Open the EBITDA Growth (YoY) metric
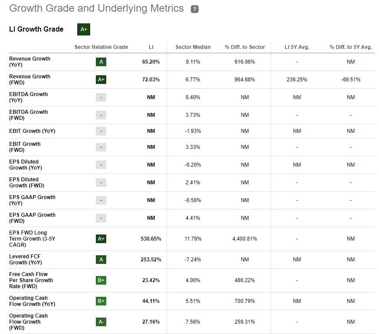 [x=29, y=97]
